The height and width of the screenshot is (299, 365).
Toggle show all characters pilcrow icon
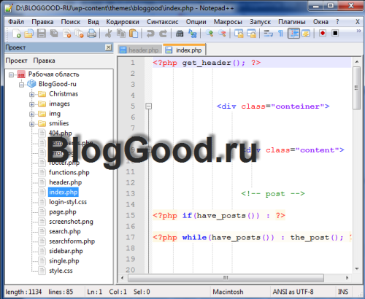(280, 34)
